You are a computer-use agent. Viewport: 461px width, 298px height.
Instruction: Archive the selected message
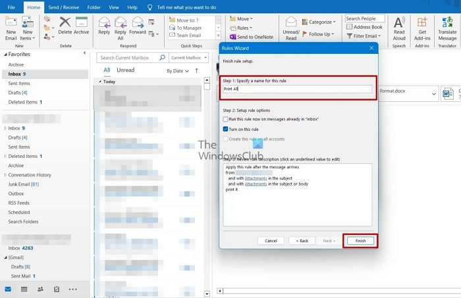82,26
